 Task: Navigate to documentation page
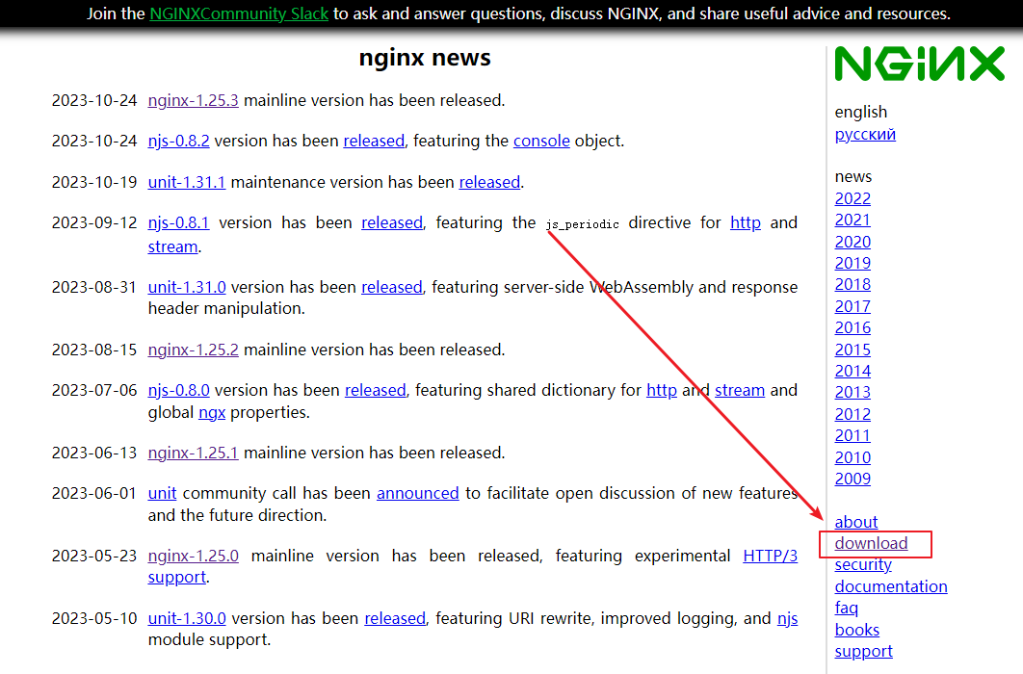891,586
